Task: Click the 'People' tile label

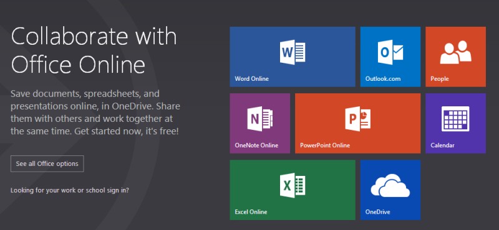Action: [x=440, y=79]
